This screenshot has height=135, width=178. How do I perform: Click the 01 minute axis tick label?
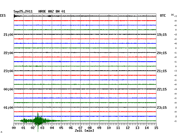(23, 128)
